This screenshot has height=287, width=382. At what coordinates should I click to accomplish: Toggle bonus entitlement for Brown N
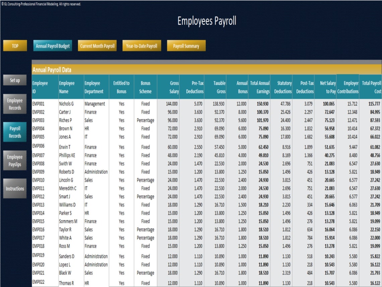point(121,129)
